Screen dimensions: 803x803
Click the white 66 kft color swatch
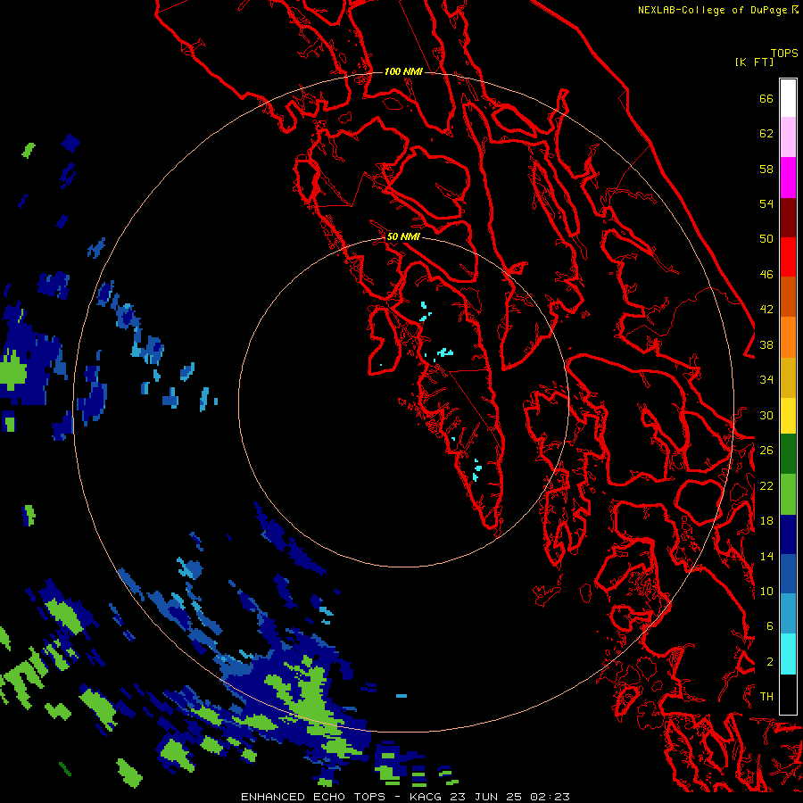pyautogui.click(x=788, y=98)
